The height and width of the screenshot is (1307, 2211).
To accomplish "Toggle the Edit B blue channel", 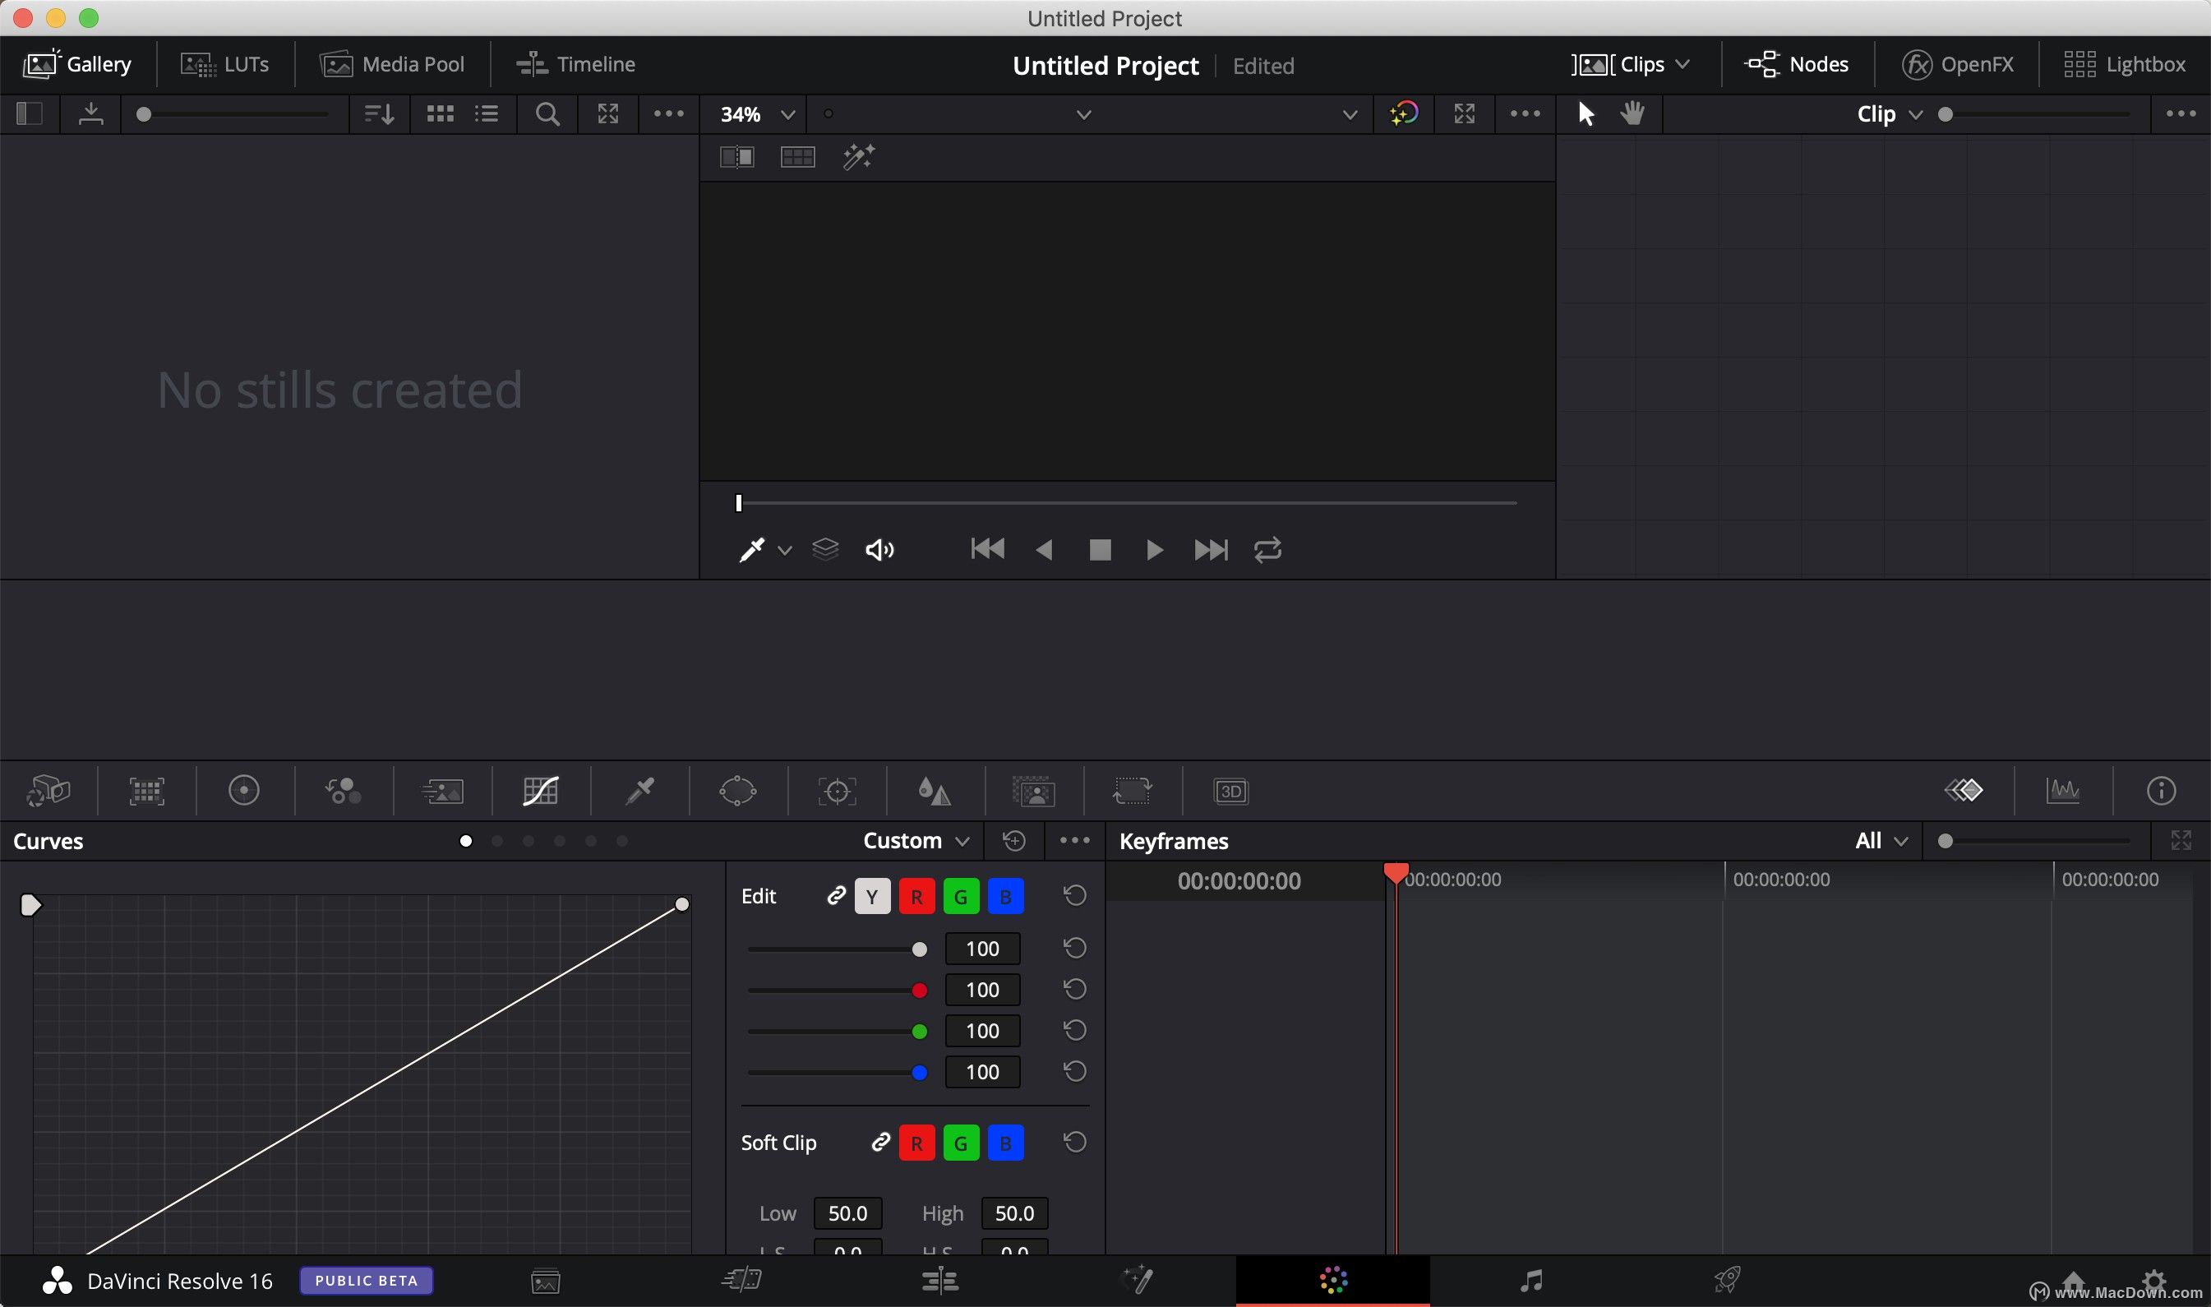I will click(1005, 897).
